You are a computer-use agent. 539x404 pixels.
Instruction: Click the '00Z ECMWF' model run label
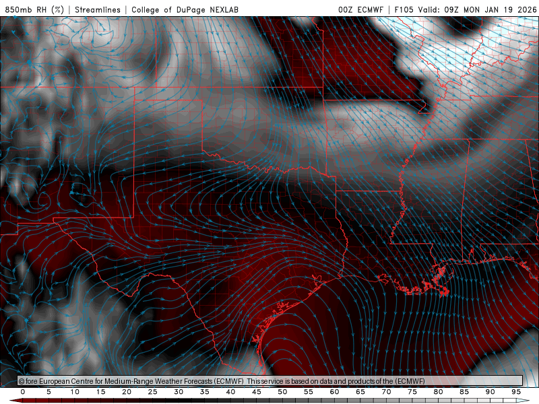pos(360,9)
